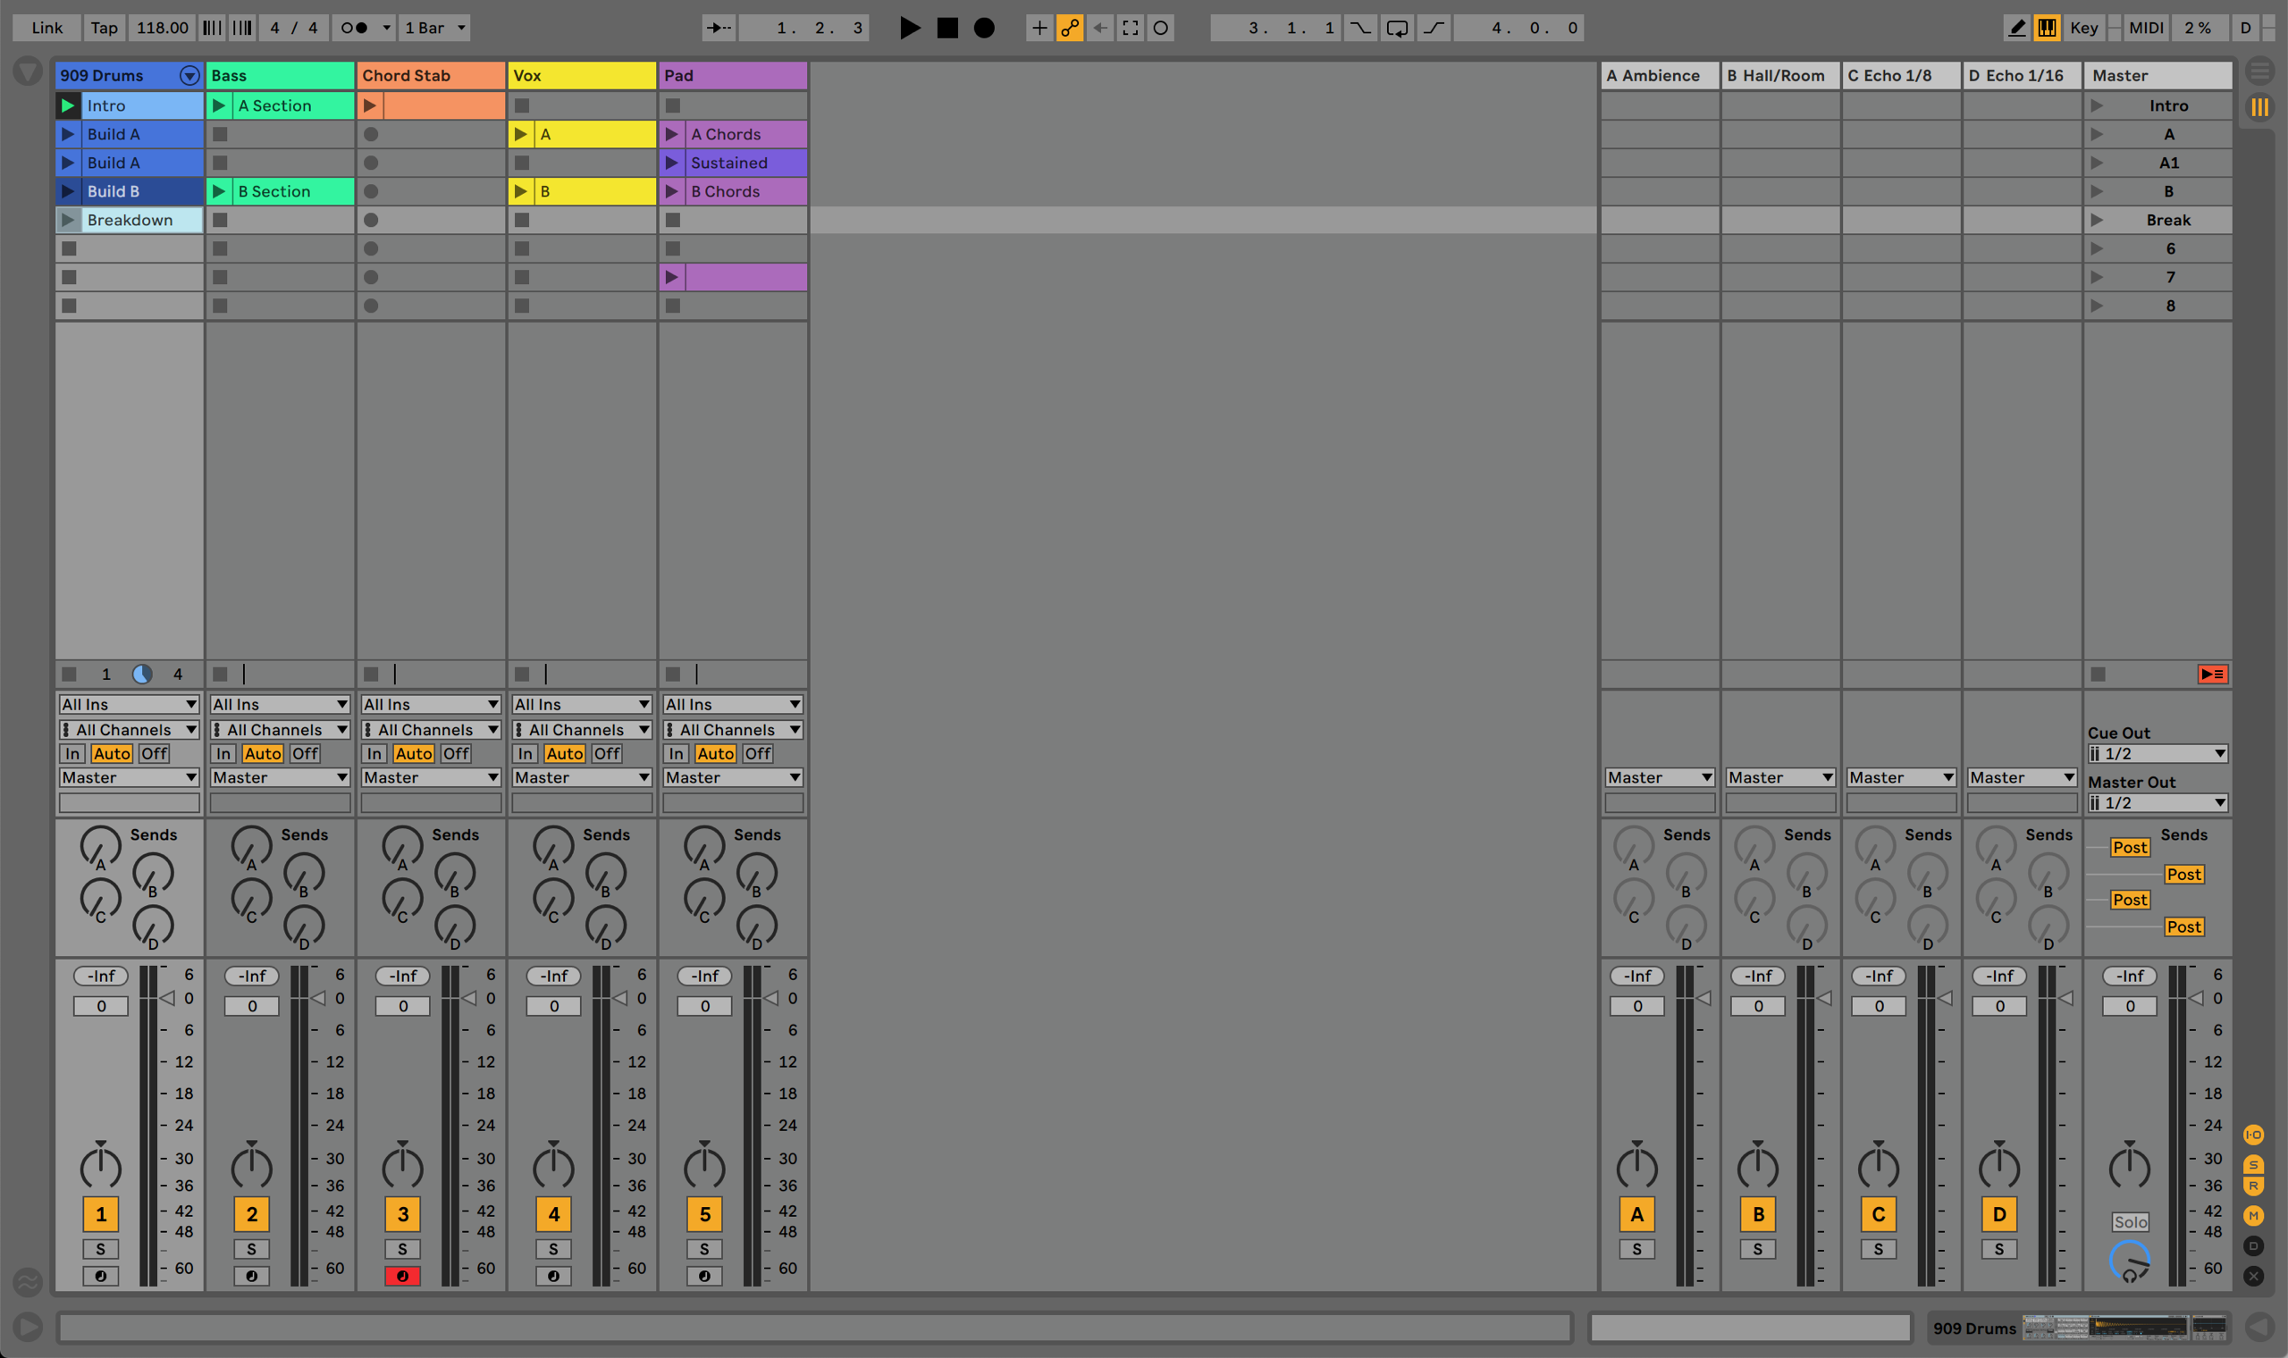The height and width of the screenshot is (1358, 2288).
Task: Click the Session Record circle button
Action: [x=1160, y=28]
